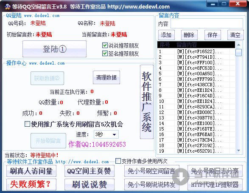Click the red 未登陆 beside QQ名称
This screenshot has width=249, height=193.
(x=107, y=23)
